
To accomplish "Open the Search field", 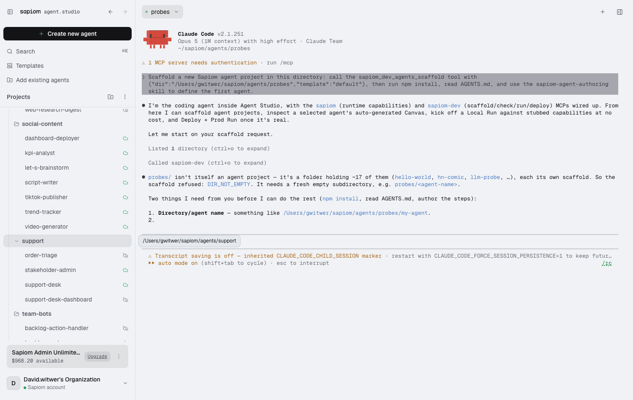I will pos(68,51).
